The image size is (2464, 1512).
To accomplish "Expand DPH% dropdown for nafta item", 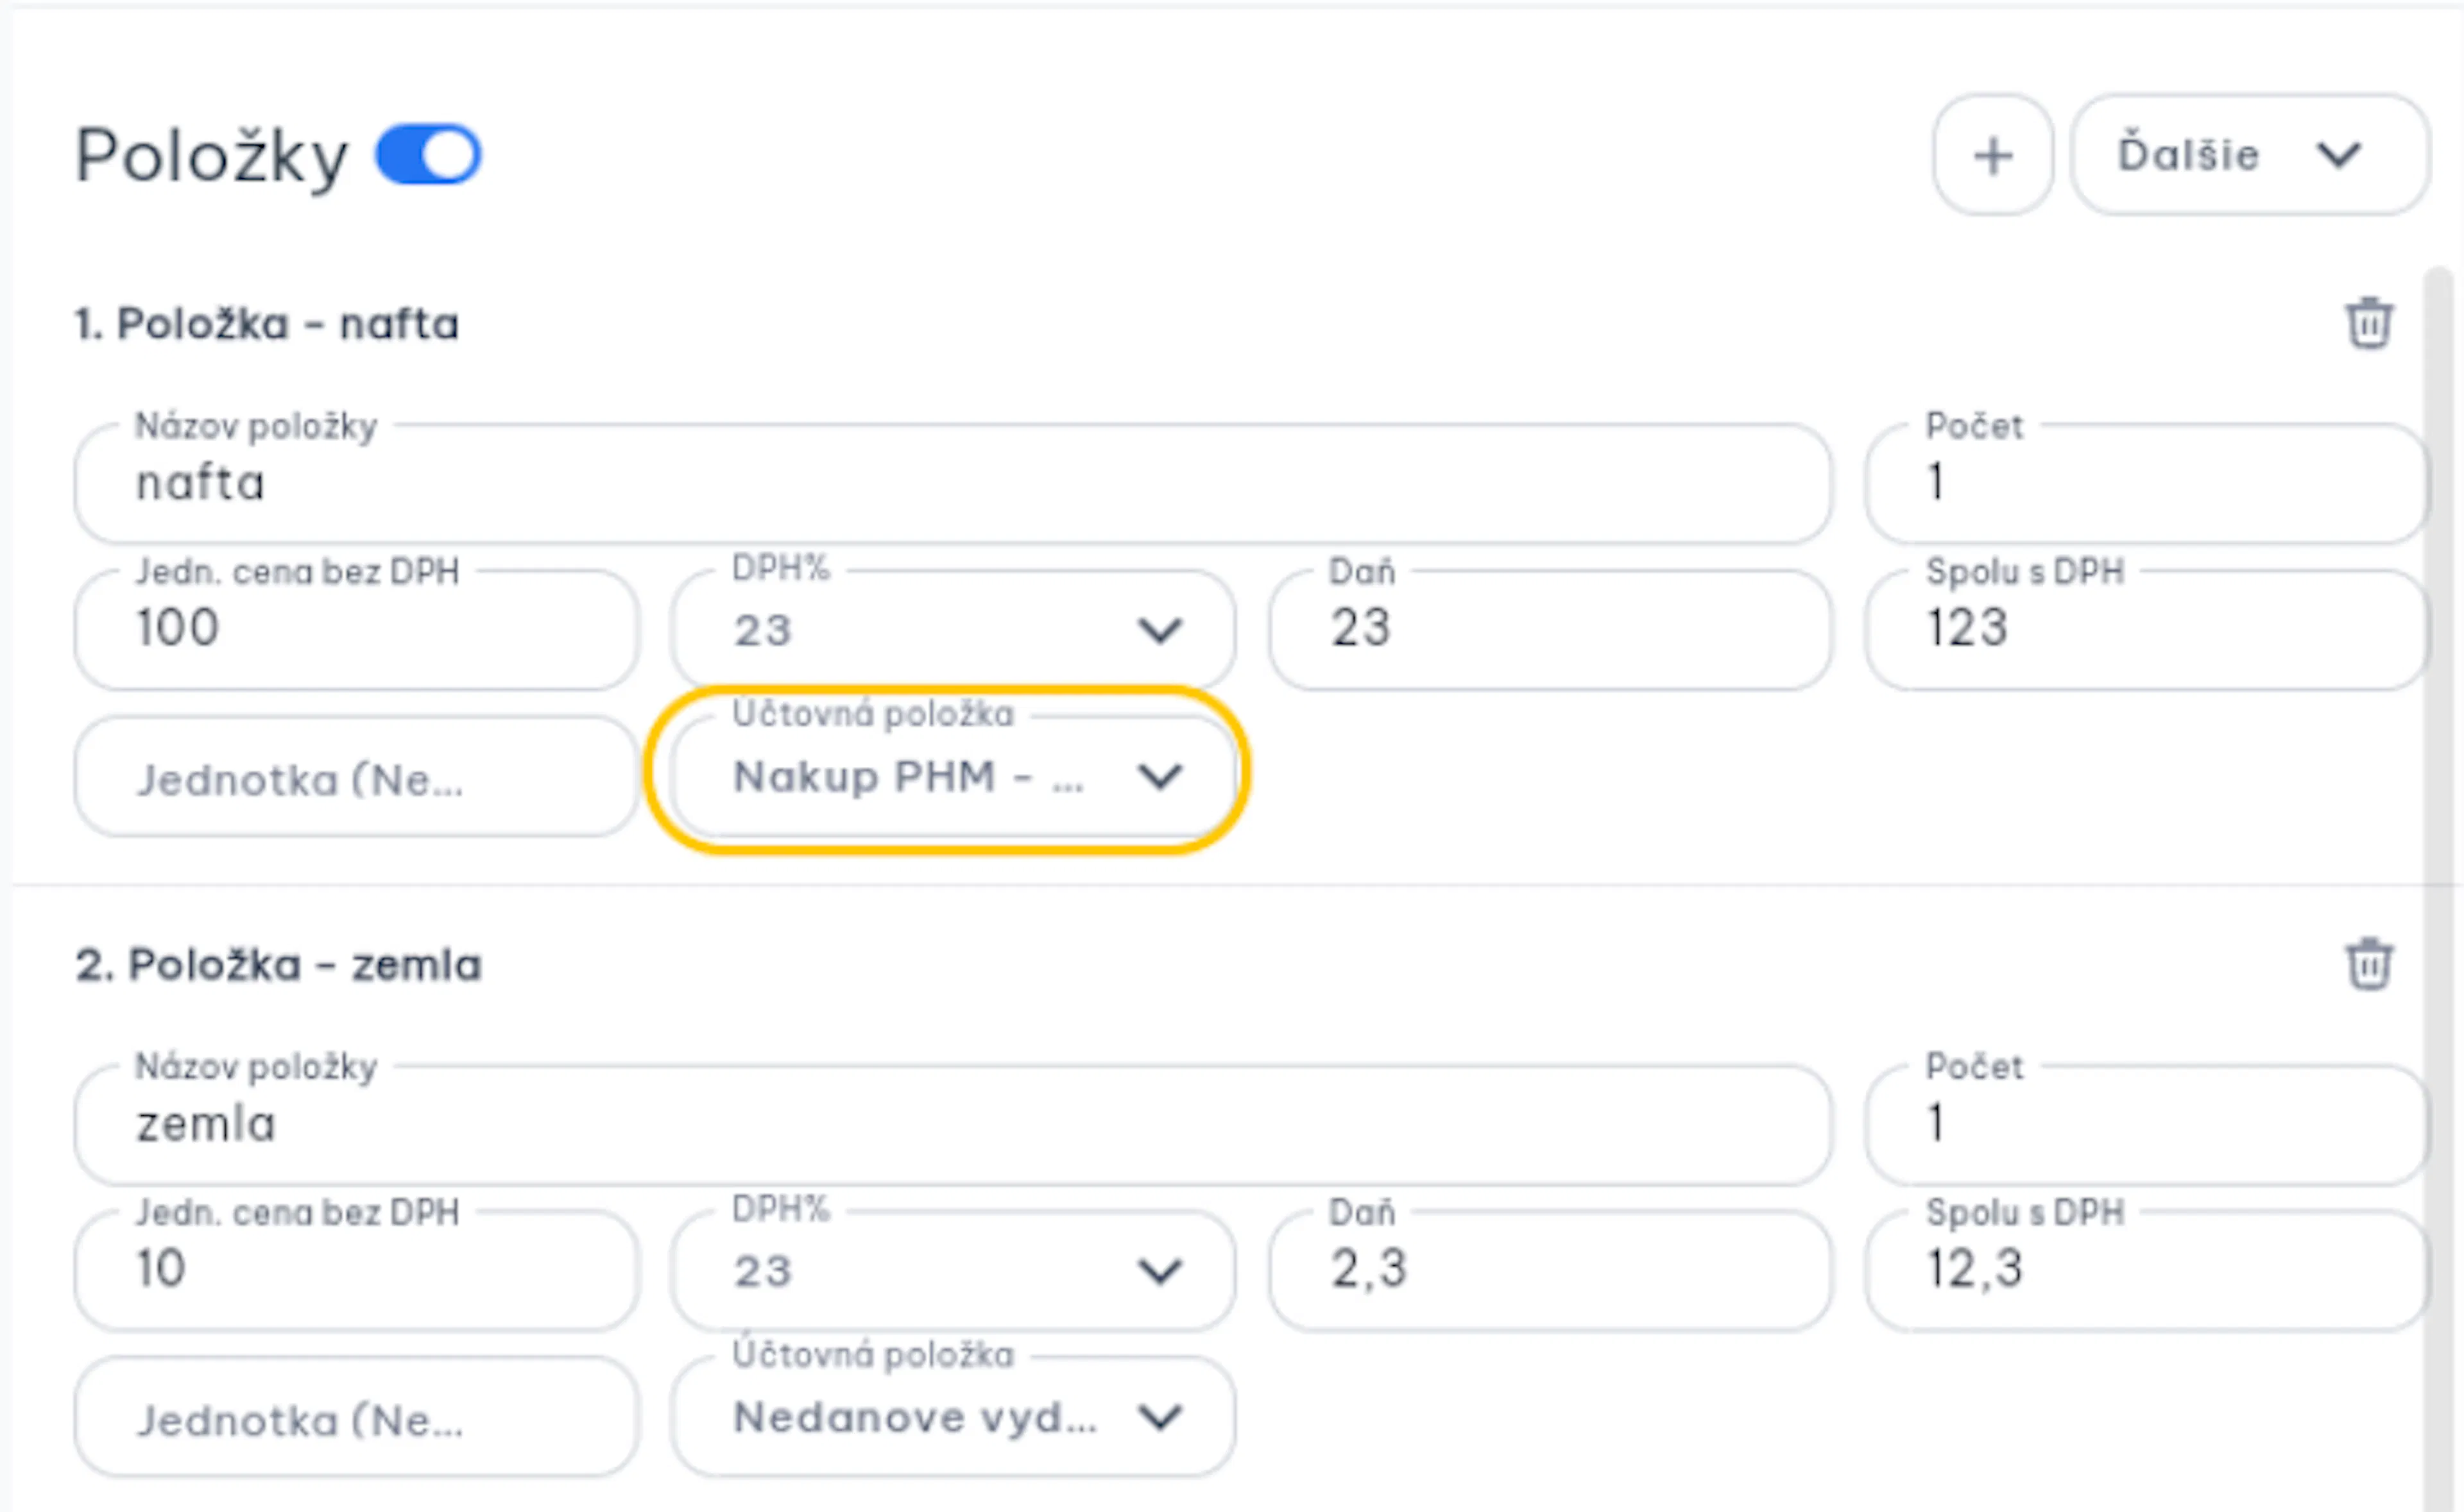I will click(954, 629).
